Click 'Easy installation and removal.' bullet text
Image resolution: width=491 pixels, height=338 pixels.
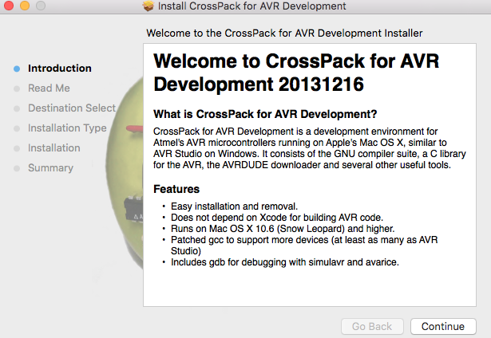pyautogui.click(x=234, y=206)
